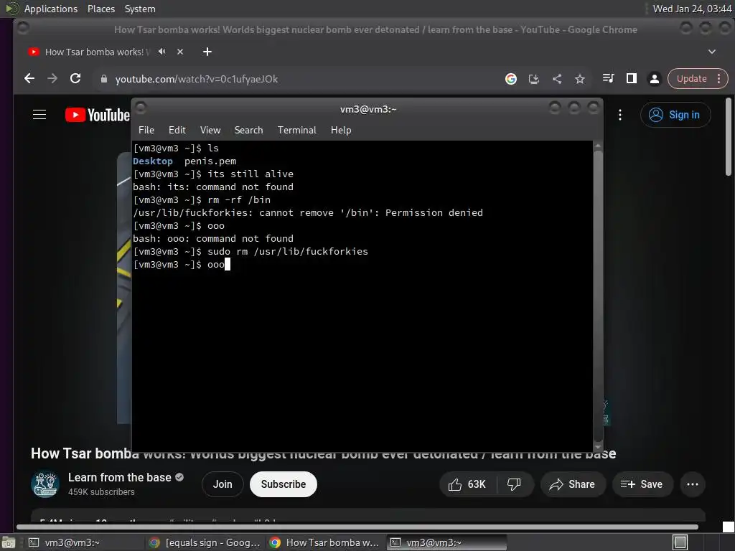Open the terminal File menu
Viewport: 735px width, 551px height.
click(146, 130)
